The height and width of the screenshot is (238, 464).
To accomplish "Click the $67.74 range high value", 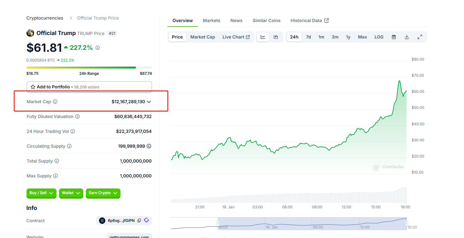I will tap(146, 74).
